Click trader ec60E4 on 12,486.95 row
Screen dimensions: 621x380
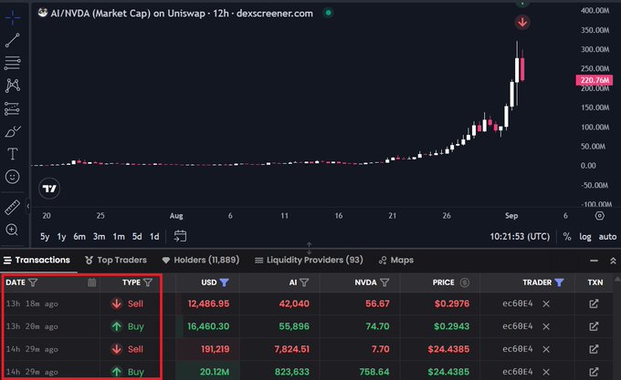tap(518, 303)
